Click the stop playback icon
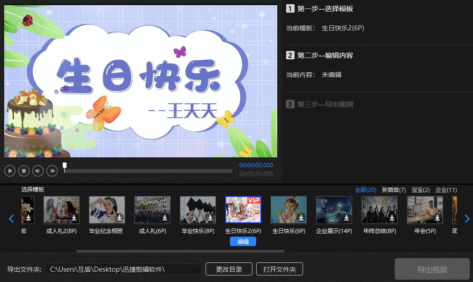Screen dimensions: 473x282 tap(23, 170)
